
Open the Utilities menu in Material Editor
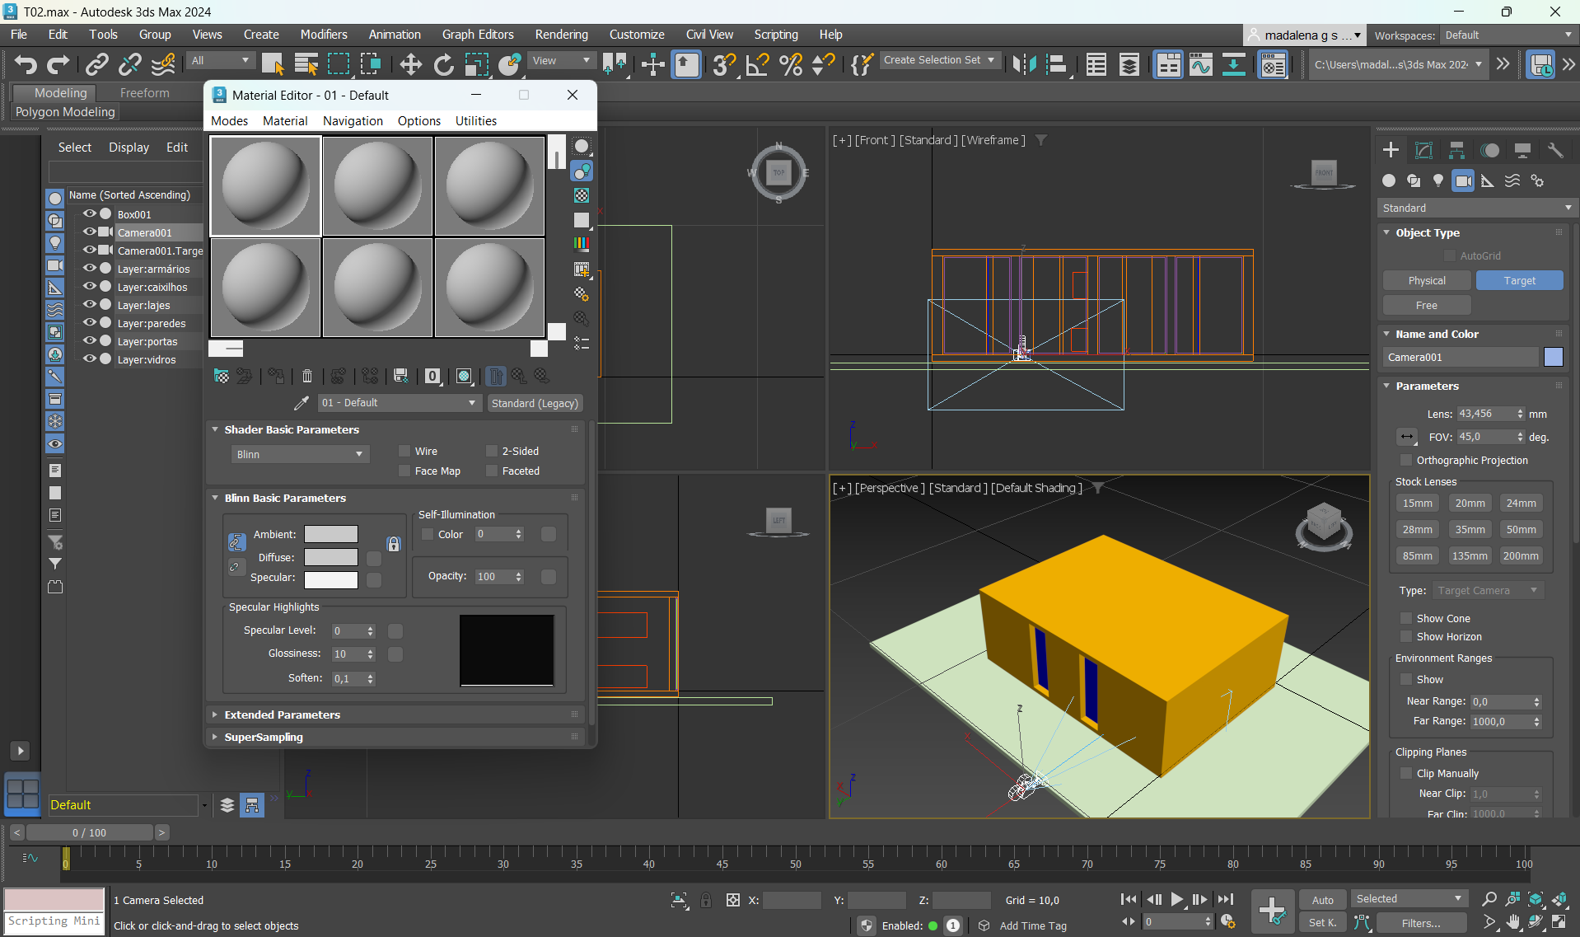(475, 121)
